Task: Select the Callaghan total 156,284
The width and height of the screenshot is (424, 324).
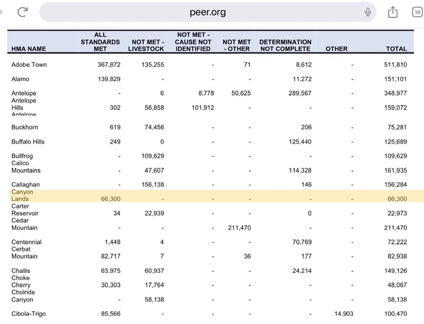Action: coord(395,185)
